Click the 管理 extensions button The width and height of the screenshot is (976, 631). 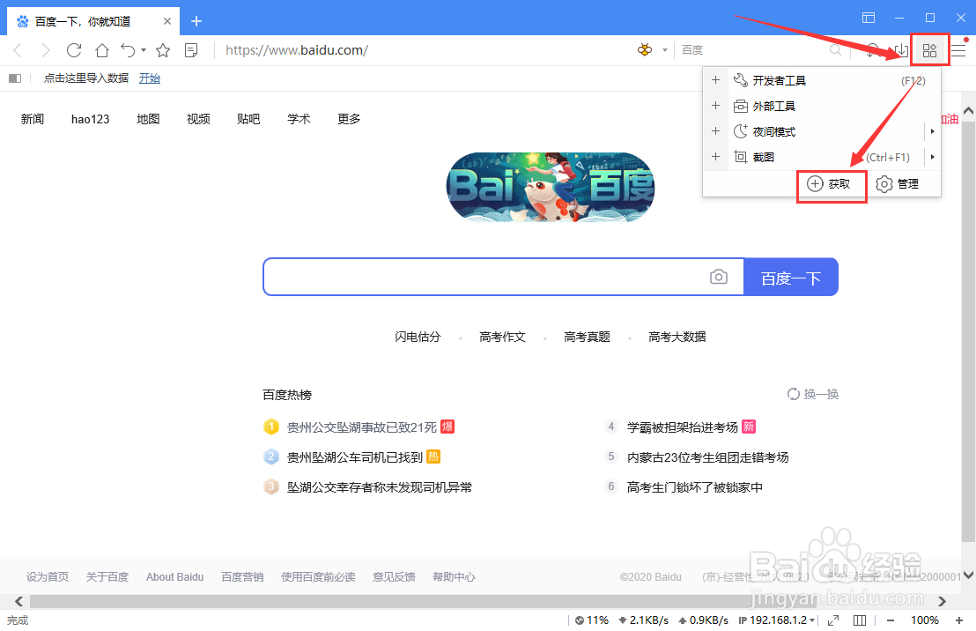[x=898, y=184]
